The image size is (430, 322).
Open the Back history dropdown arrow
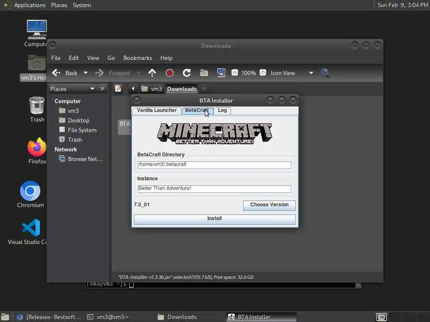pyautogui.click(x=86, y=73)
